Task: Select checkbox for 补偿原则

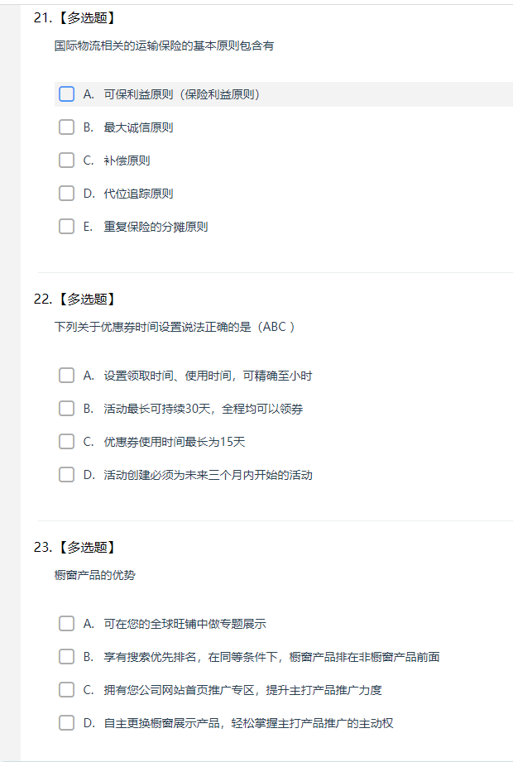Action: (x=66, y=161)
